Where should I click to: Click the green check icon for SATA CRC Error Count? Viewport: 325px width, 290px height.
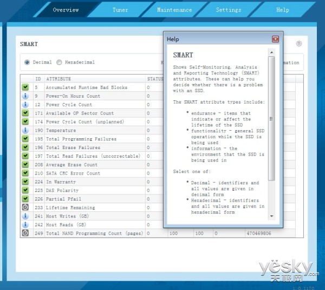pyautogui.click(x=25, y=173)
